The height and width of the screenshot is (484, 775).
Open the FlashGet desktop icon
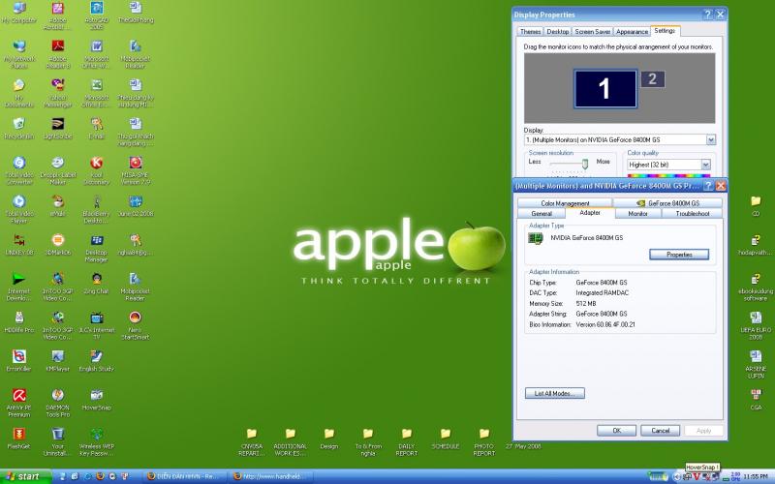click(16, 434)
